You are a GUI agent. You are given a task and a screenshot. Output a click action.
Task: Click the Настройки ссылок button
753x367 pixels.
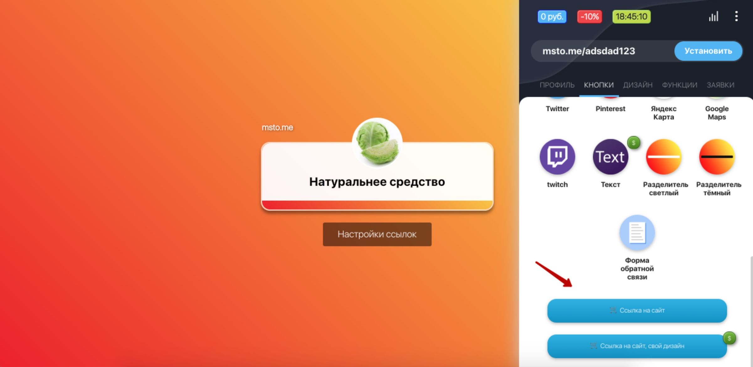point(377,234)
